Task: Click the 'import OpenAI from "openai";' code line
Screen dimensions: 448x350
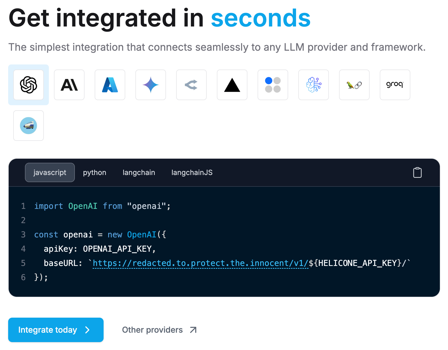Action: pyautogui.click(x=102, y=206)
